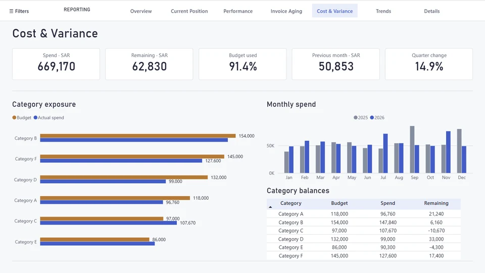Screen dimensions: 485x273
Task: Click the Category B budget bar
Action: pos(137,136)
